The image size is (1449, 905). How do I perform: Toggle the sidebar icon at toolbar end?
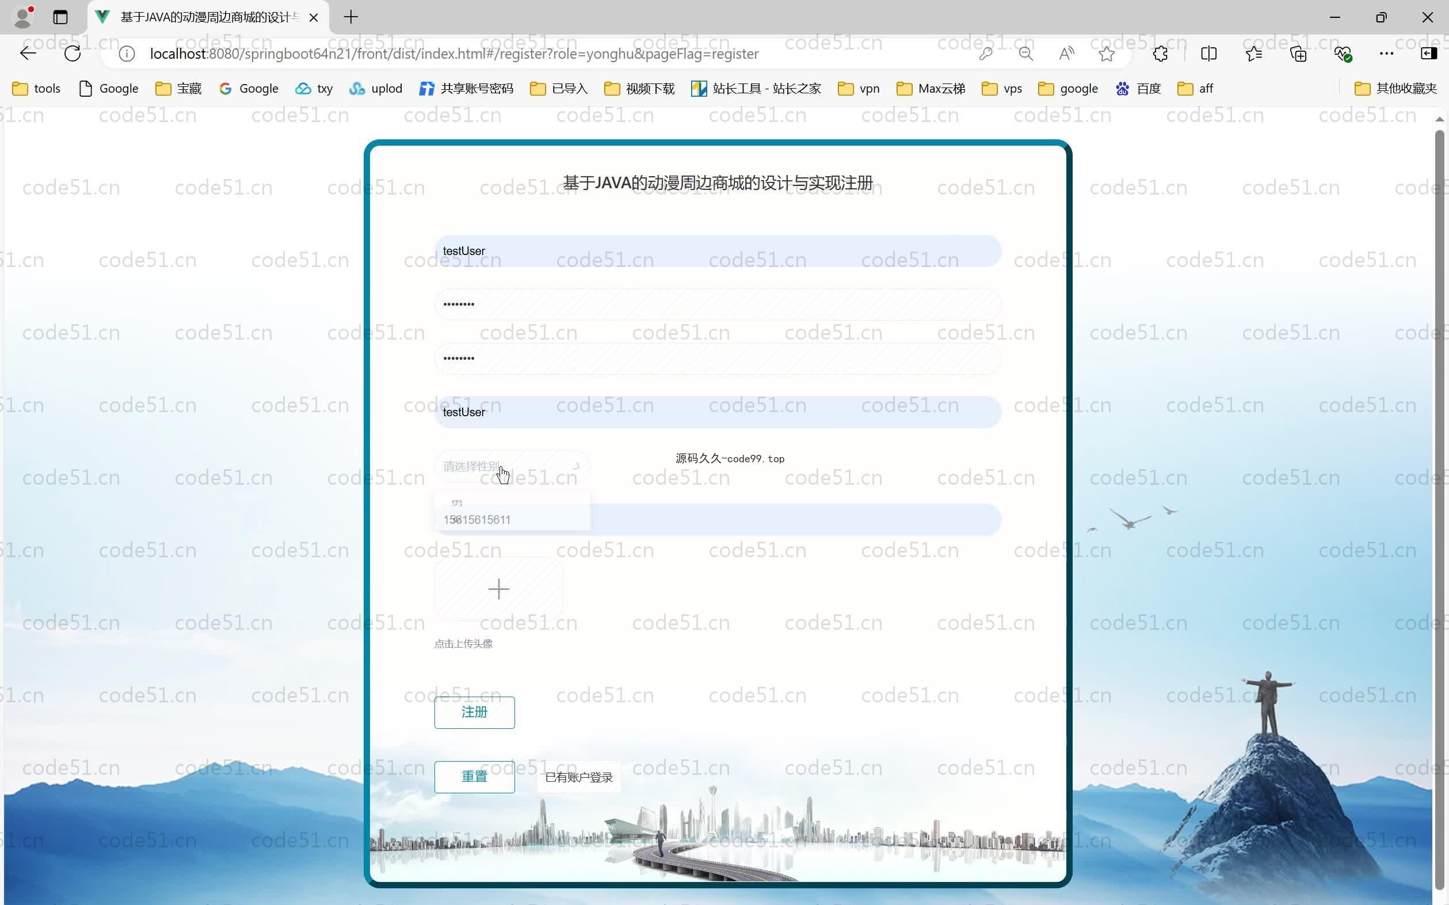point(1429,54)
